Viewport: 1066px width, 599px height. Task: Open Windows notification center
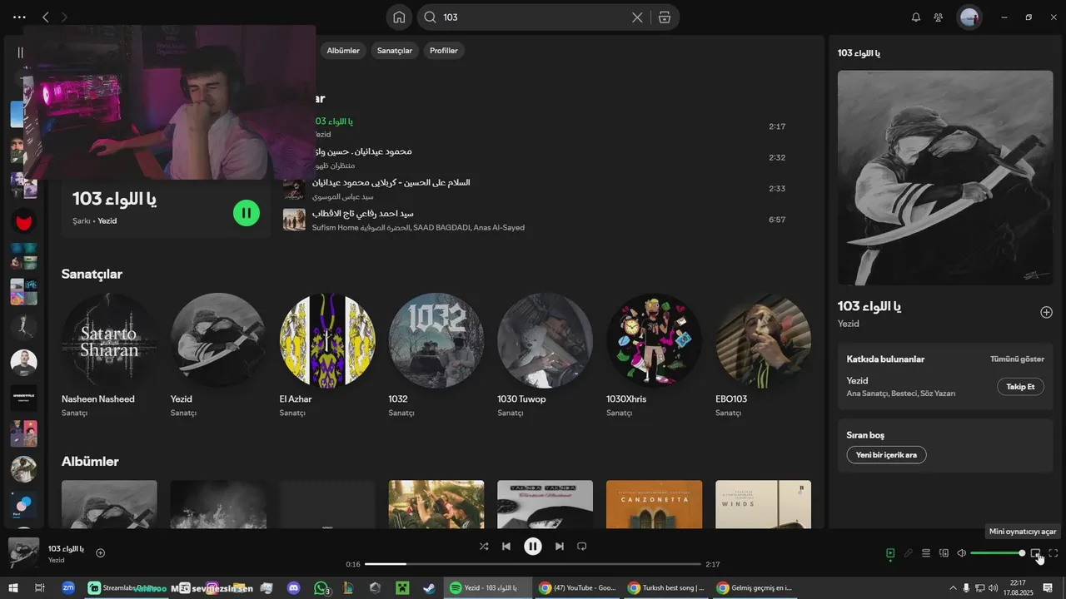tap(1049, 588)
